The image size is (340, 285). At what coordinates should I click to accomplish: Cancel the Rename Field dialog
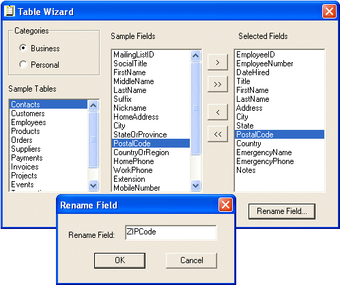pos(191,260)
